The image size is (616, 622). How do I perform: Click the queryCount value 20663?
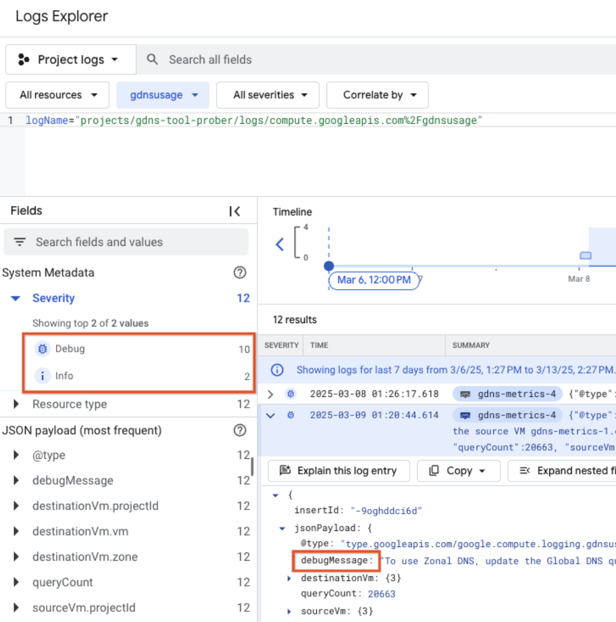tap(381, 594)
